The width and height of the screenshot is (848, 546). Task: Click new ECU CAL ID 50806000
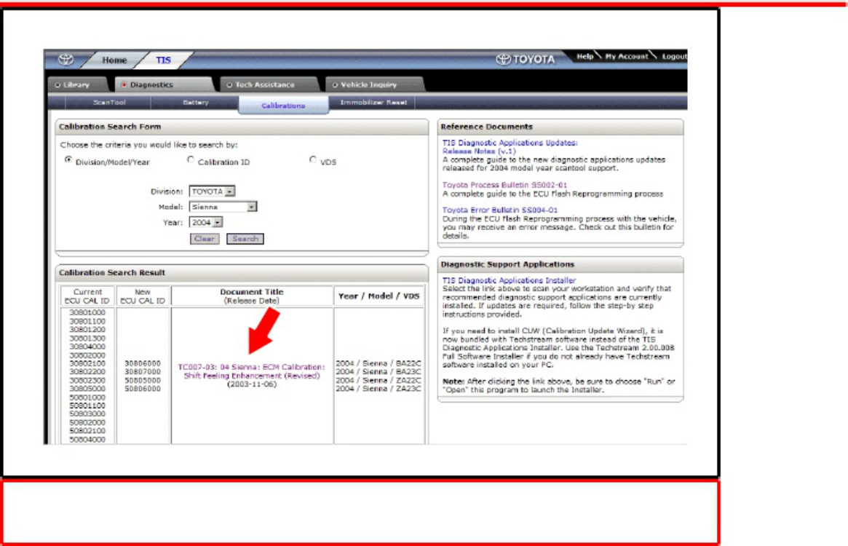(143, 389)
